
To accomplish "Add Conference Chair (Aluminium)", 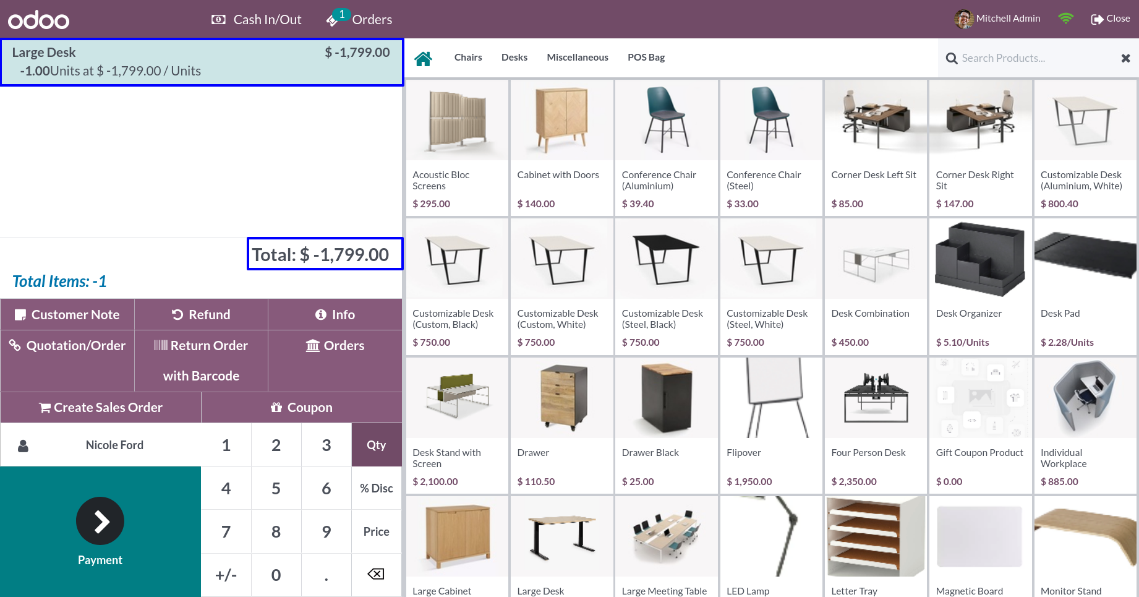I will coord(666,148).
